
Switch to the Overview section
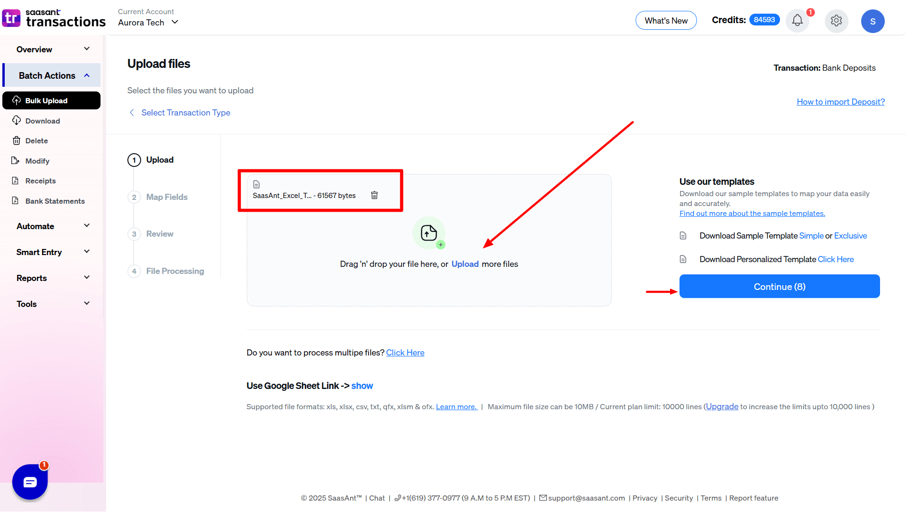(x=34, y=49)
